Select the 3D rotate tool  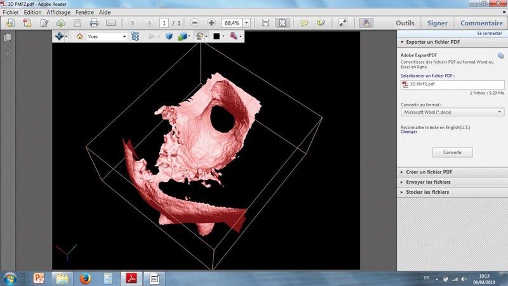click(59, 36)
